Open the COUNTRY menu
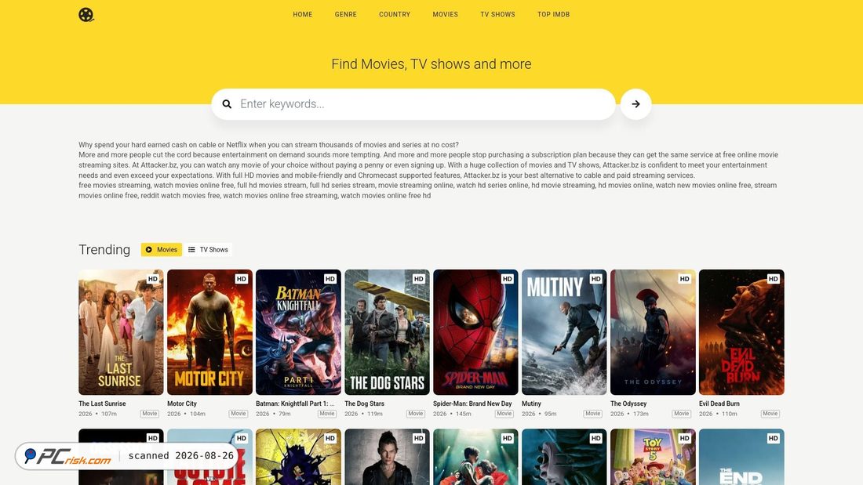863x485 pixels. 395,14
